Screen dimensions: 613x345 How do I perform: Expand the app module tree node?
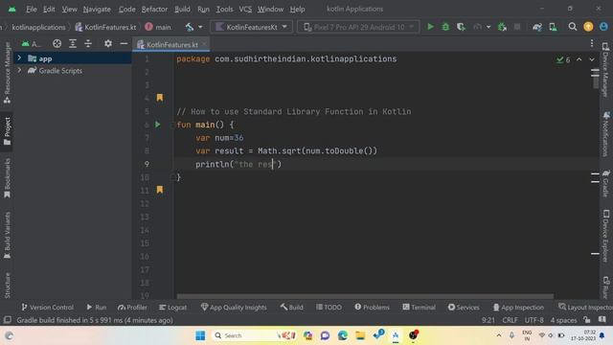pos(19,57)
